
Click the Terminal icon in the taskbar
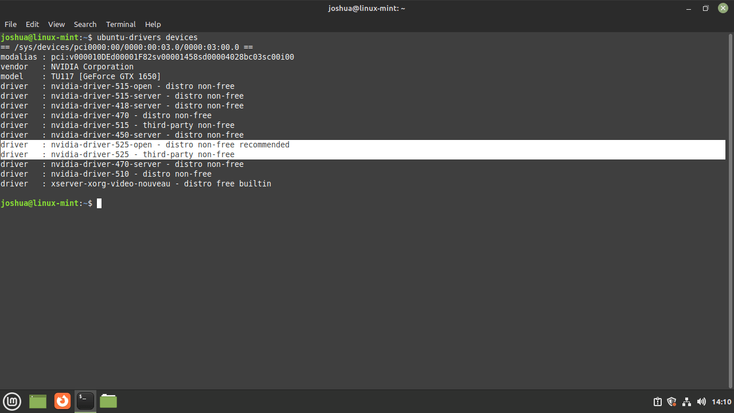point(85,401)
